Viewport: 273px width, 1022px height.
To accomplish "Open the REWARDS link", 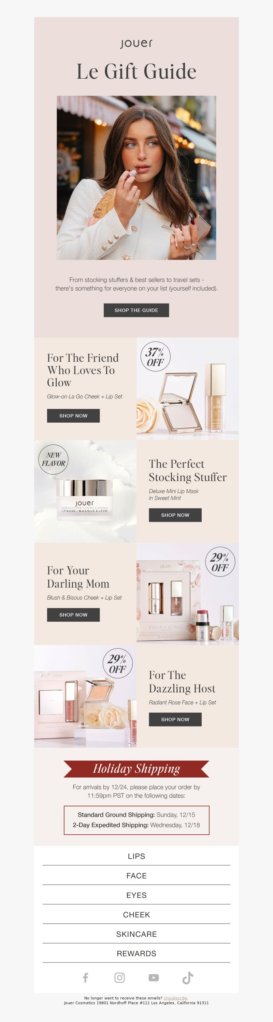I will (136, 953).
